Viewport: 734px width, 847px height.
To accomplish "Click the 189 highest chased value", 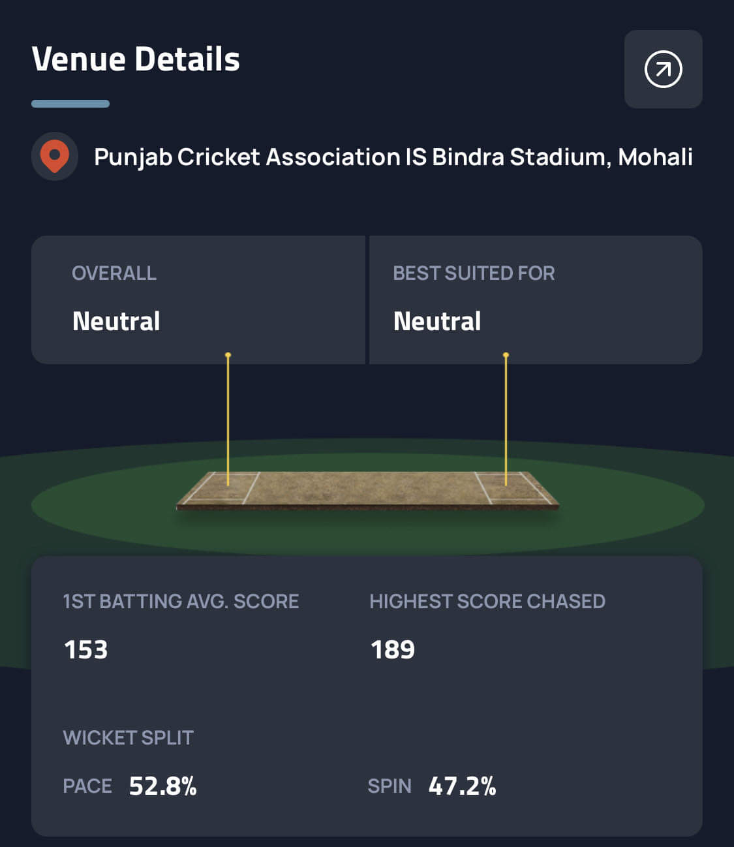I will coord(393,650).
